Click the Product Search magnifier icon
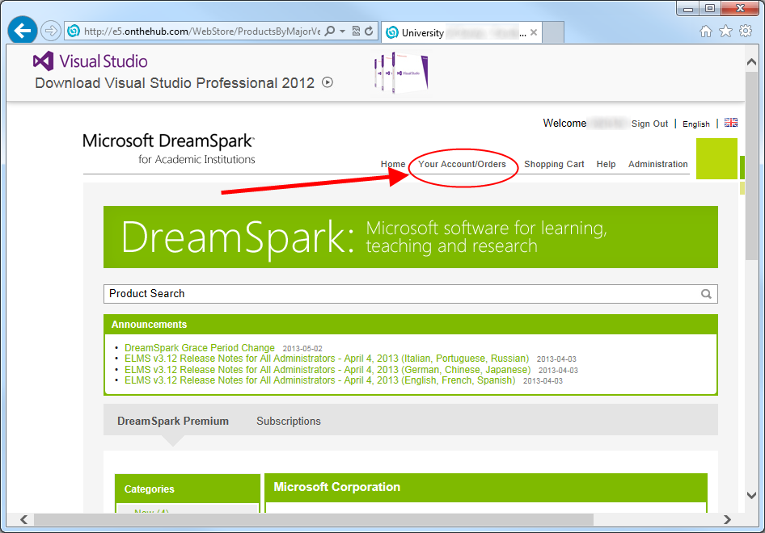 tap(706, 294)
